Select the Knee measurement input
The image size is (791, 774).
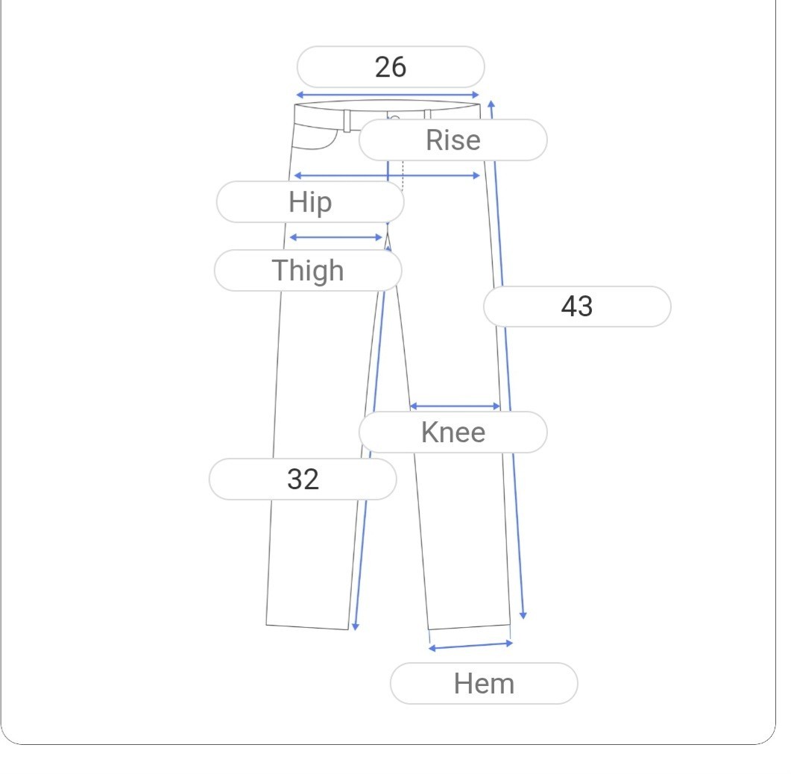pos(453,432)
